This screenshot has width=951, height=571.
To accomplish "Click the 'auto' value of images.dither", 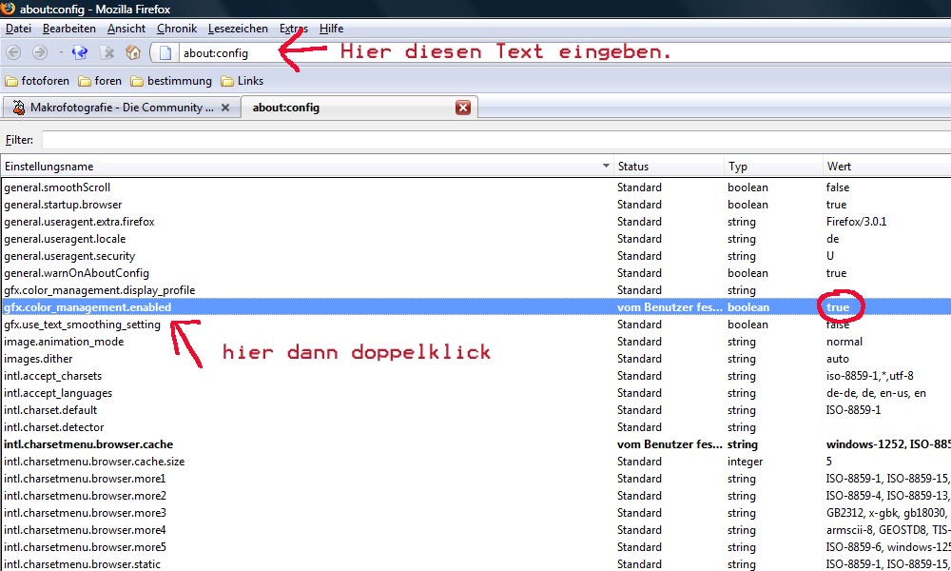I will (838, 359).
